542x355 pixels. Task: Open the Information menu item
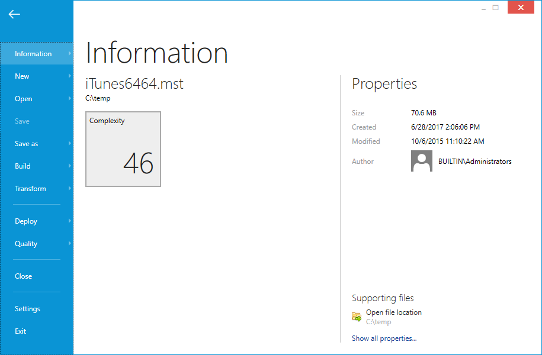(x=33, y=54)
